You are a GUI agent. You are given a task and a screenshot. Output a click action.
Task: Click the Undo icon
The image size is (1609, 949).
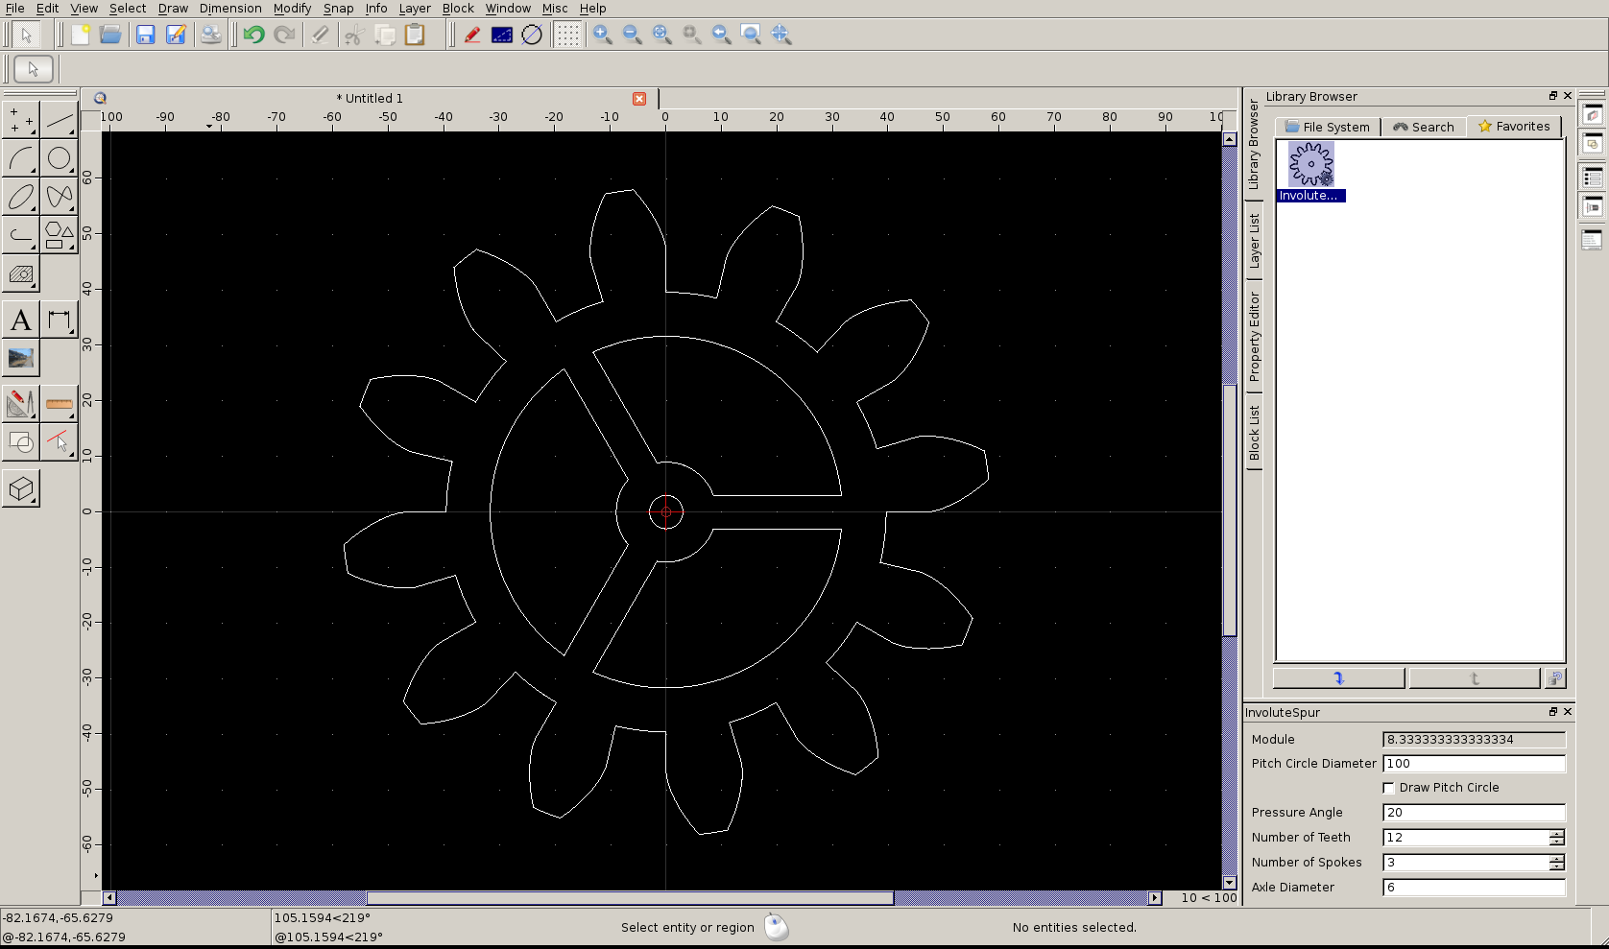pyautogui.click(x=253, y=36)
